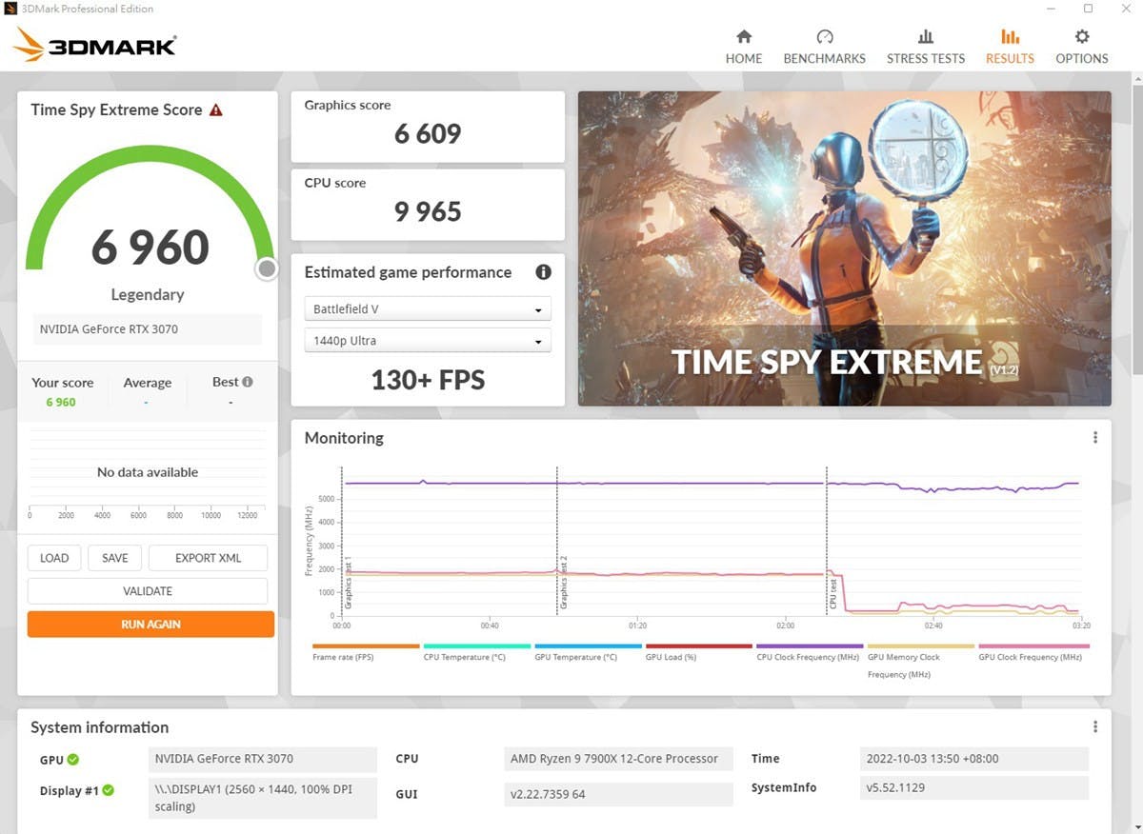Expand the Battlefield V game dropdown

click(428, 309)
